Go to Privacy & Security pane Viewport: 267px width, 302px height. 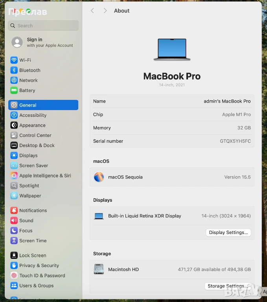pos(39,266)
